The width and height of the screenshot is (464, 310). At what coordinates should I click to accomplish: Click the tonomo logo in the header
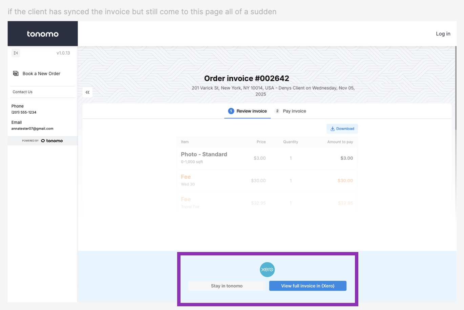(x=43, y=34)
